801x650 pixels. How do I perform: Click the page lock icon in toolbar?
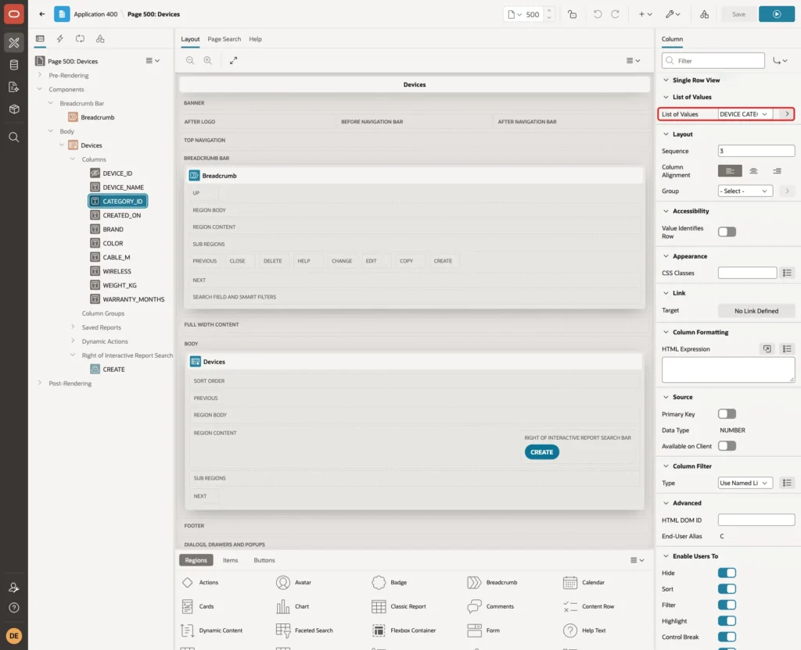click(572, 14)
